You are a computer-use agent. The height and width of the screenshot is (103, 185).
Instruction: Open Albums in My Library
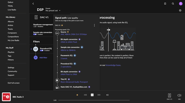[11, 22]
